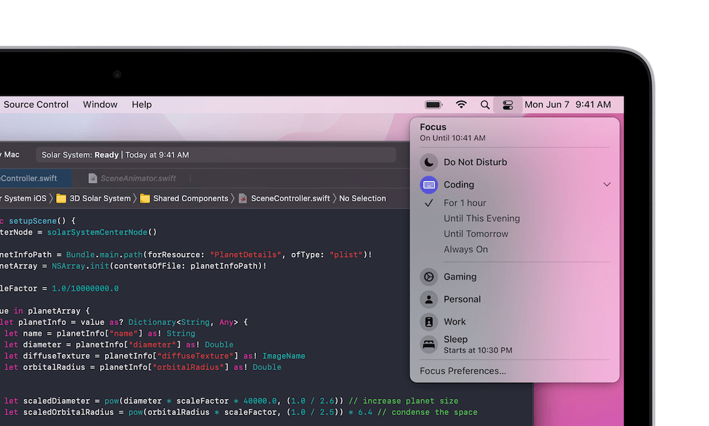Click the Gaming focus icon
Viewport: 709px width, 426px height.
tap(429, 277)
